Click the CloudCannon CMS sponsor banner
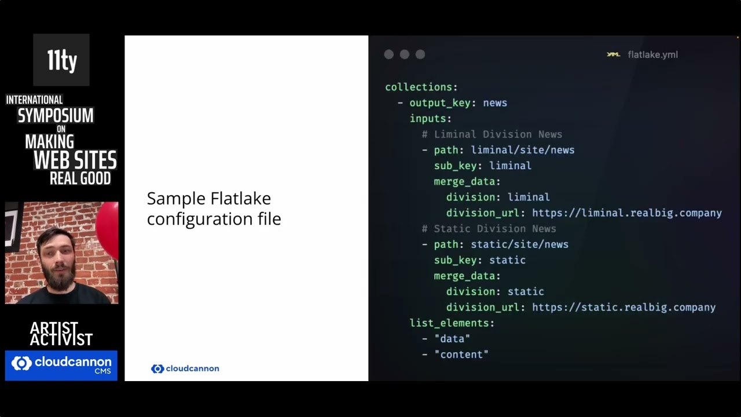 [61, 365]
